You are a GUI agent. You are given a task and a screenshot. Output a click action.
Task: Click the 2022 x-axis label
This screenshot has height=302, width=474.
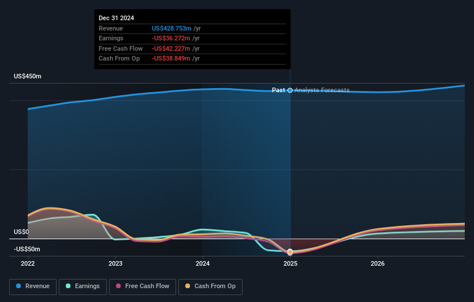[x=28, y=263]
